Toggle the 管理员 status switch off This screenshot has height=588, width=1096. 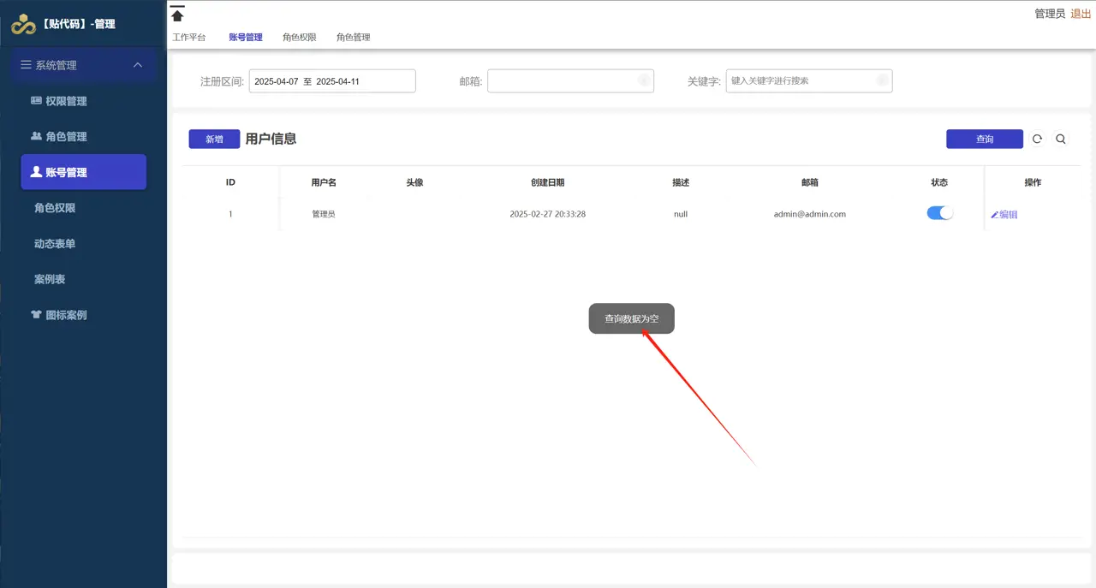[x=939, y=212]
